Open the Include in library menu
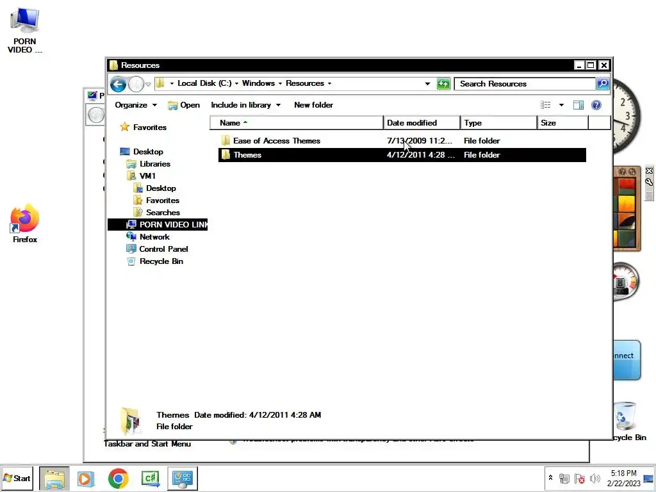The height and width of the screenshot is (492, 656). pos(245,105)
